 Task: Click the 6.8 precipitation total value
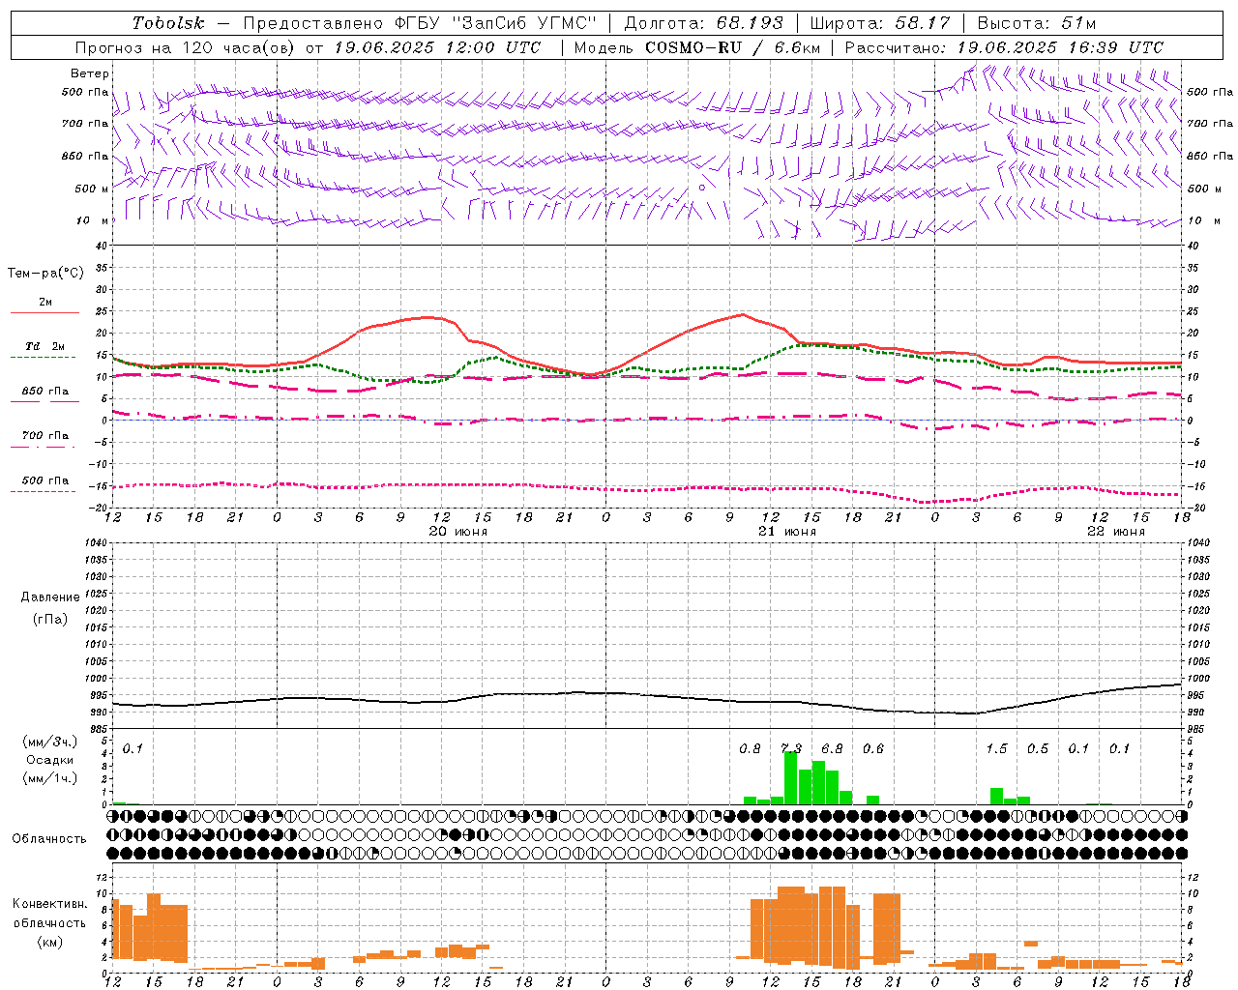click(832, 748)
